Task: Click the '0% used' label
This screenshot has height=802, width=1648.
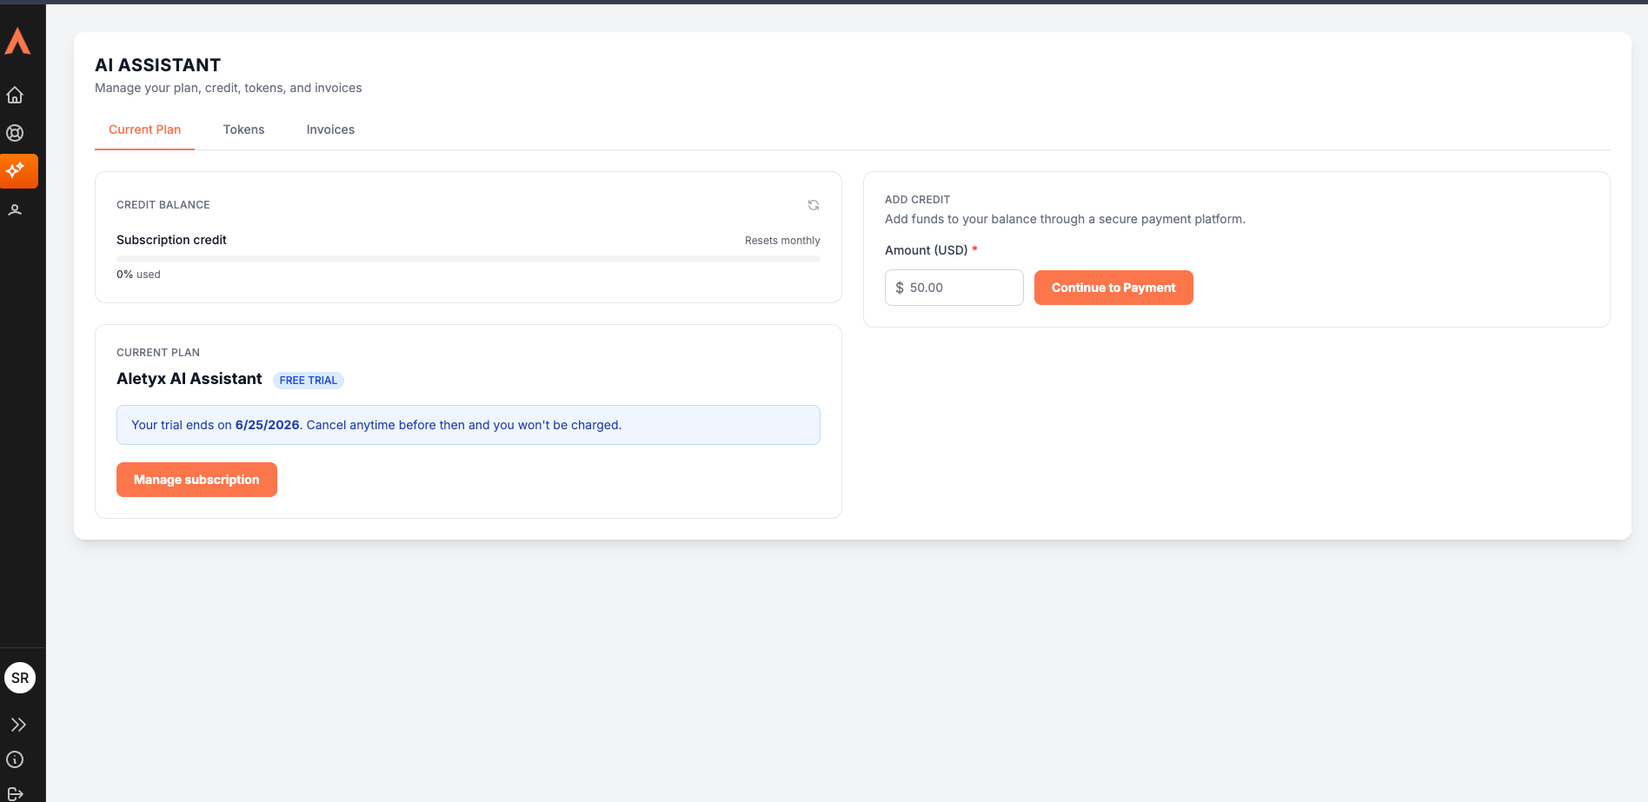Action: 138,275
